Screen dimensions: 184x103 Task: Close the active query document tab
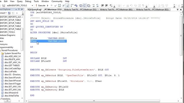(181, 9)
